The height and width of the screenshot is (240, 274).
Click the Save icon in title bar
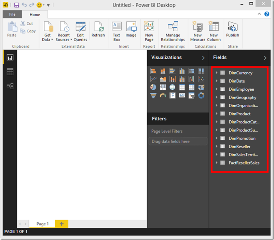[17, 5]
